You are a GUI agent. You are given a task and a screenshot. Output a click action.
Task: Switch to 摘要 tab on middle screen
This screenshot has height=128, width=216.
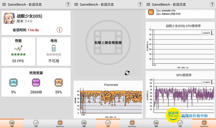[84, 124]
